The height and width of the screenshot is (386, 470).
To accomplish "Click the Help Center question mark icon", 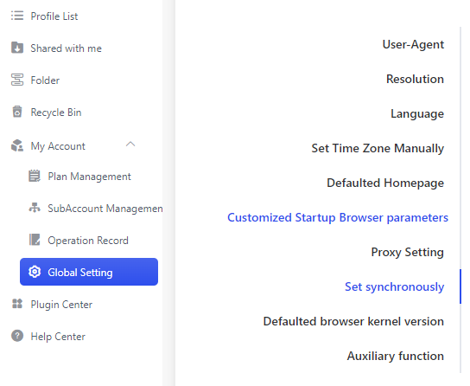I will click(17, 336).
